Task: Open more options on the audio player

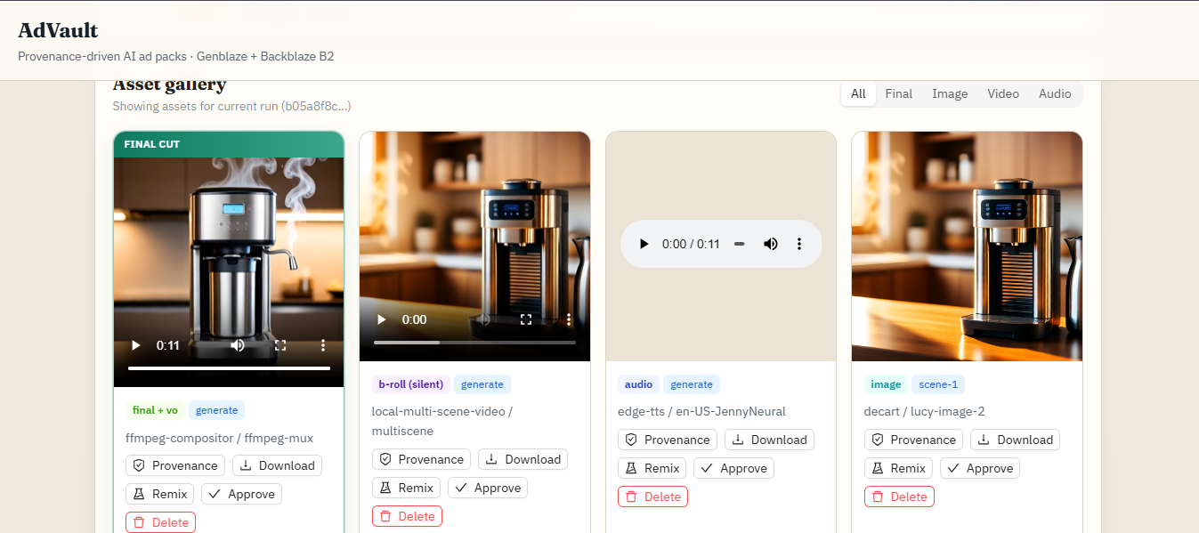Action: [x=799, y=244]
